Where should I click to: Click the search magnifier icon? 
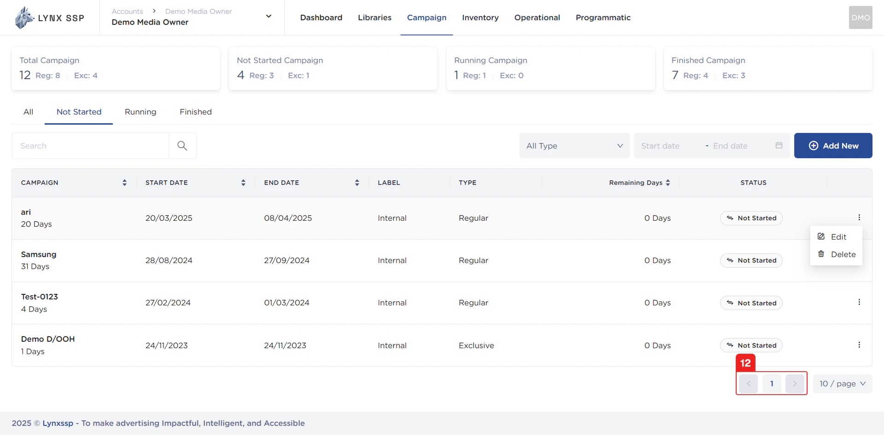click(x=182, y=145)
